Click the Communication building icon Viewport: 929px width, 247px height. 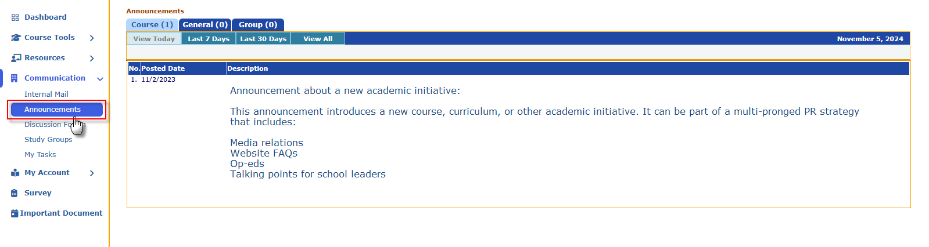click(x=15, y=78)
